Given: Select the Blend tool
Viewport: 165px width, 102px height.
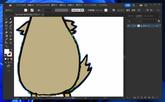Looking at the screenshot, I should (x=6, y=43).
